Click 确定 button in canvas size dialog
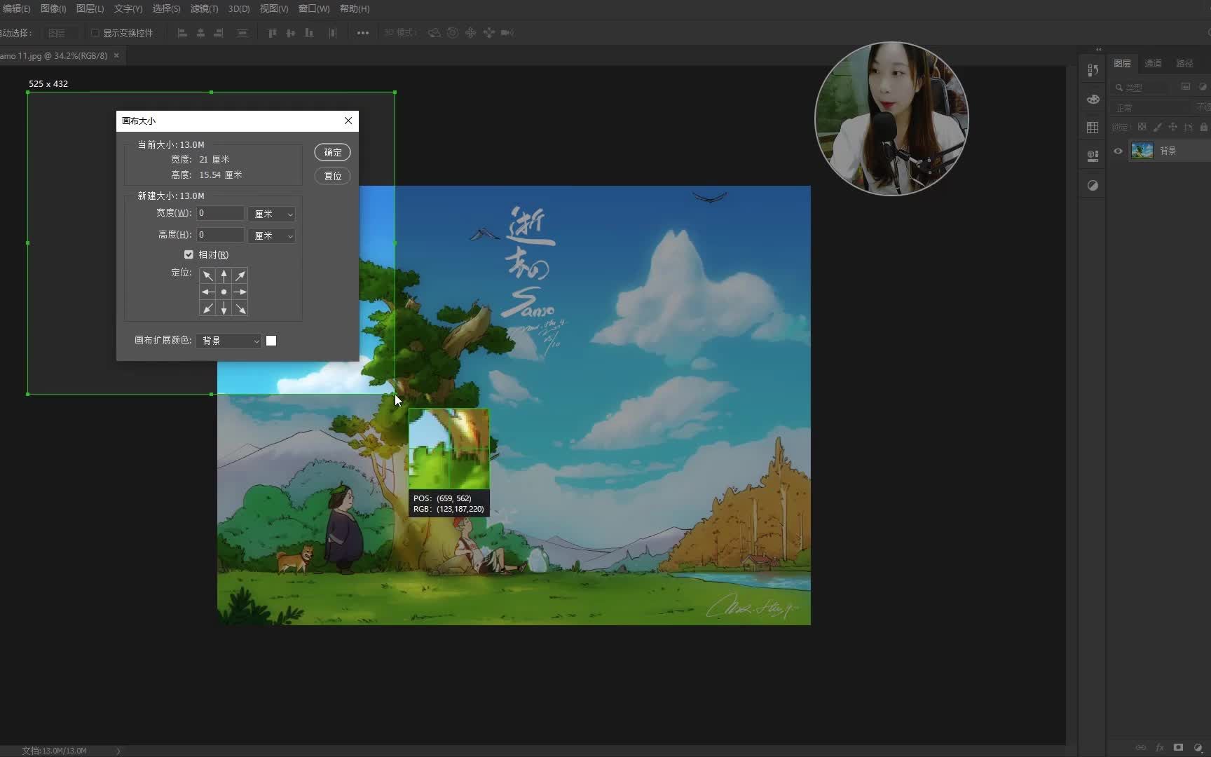The height and width of the screenshot is (757, 1211). (332, 152)
